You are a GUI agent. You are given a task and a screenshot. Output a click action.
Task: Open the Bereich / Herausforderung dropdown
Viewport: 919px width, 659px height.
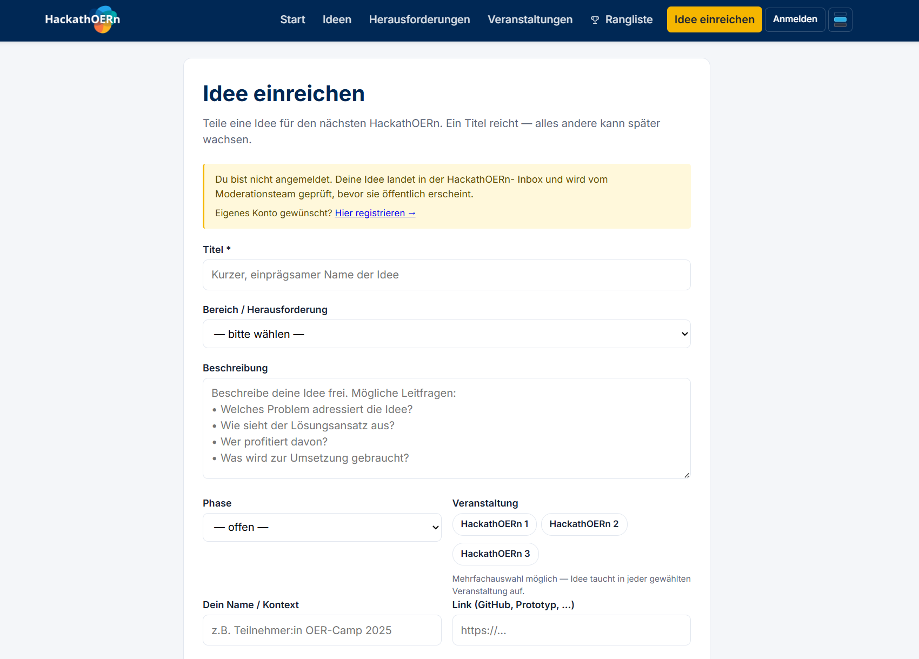(x=447, y=334)
